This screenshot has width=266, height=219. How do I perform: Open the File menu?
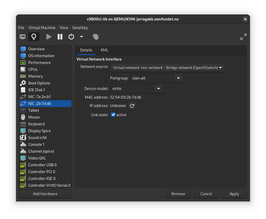pos(21,28)
